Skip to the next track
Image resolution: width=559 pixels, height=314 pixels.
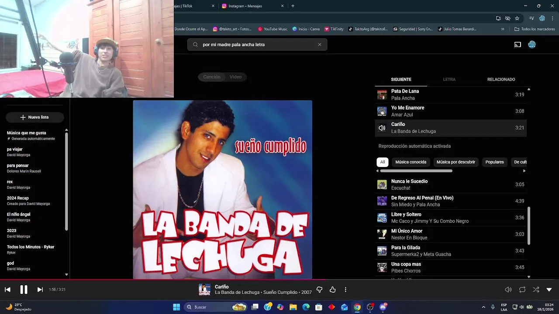pyautogui.click(x=40, y=290)
